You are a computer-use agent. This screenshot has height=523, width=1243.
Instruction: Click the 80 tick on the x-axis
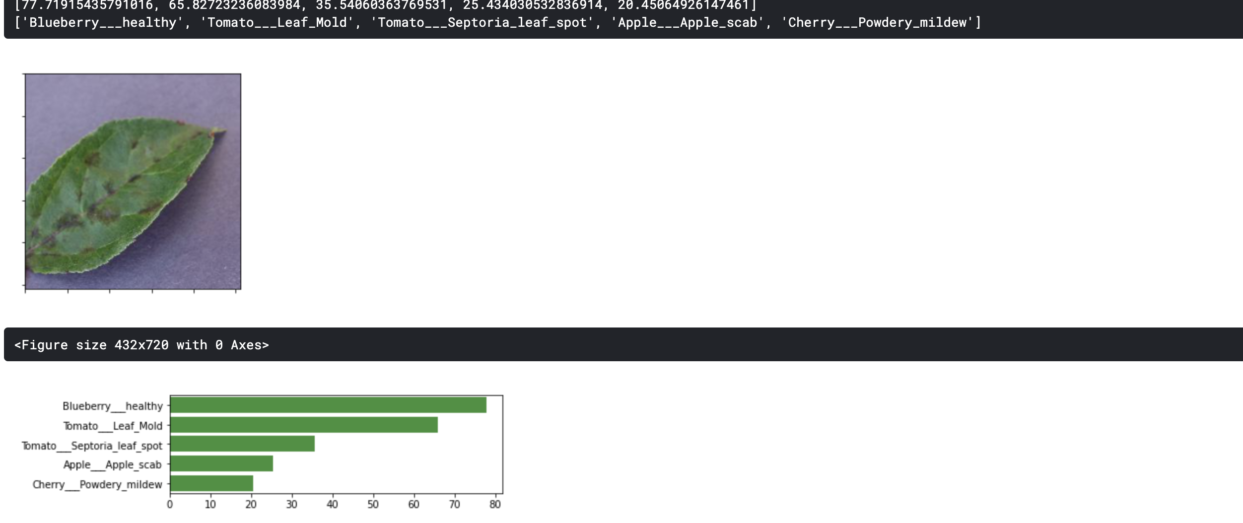tap(495, 505)
